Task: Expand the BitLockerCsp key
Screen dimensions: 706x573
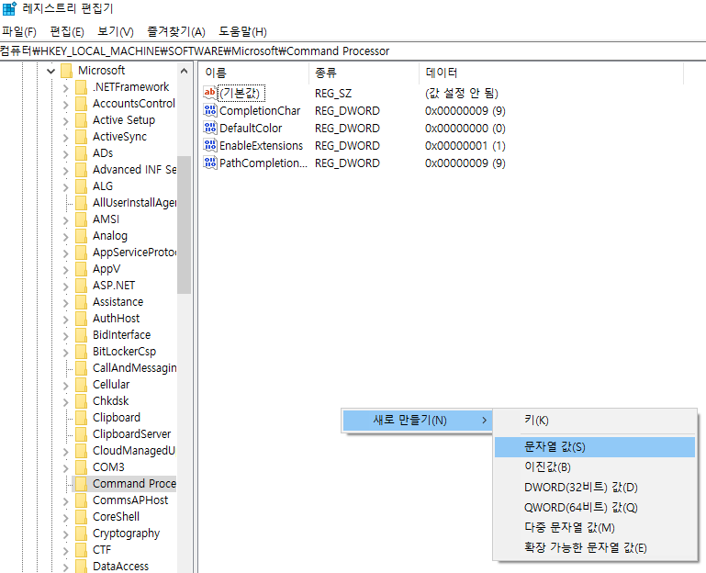Action: [x=66, y=353]
